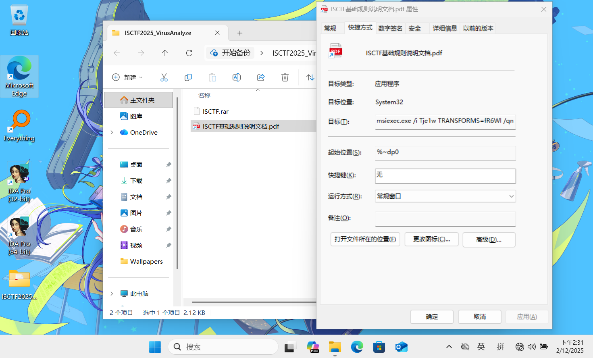Click the Cut scissors icon in Explorer
The image size is (593, 358).
pos(164,77)
